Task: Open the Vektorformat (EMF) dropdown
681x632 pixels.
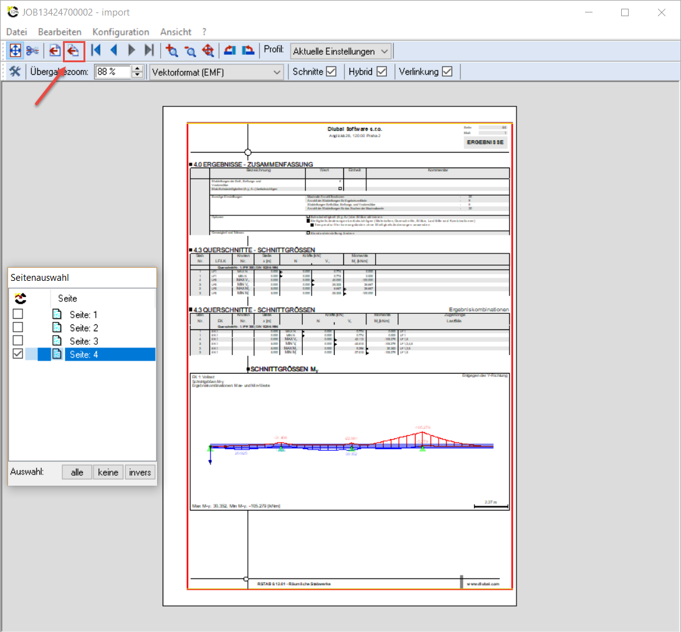Action: pyautogui.click(x=215, y=72)
